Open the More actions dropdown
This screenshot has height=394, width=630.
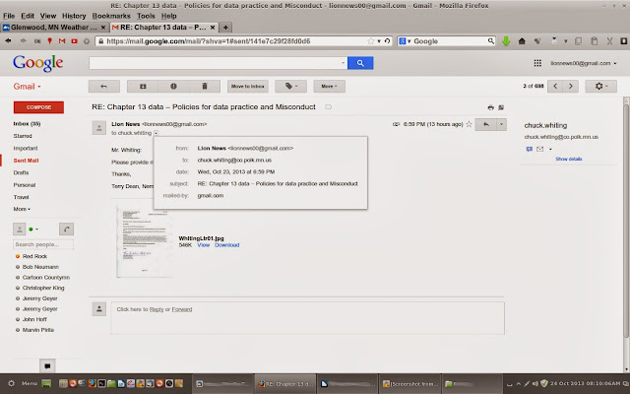[329, 87]
